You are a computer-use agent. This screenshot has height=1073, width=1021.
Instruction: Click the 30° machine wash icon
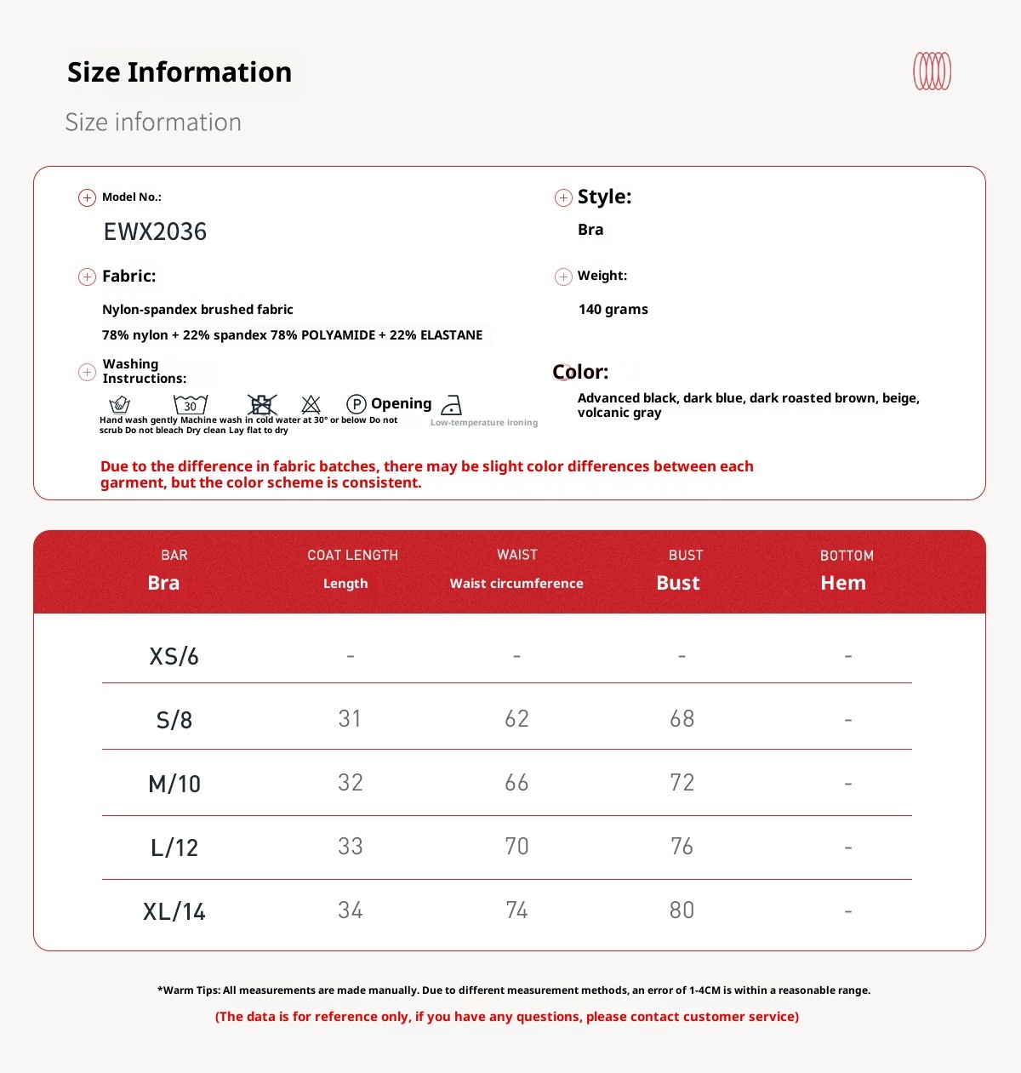(190, 404)
